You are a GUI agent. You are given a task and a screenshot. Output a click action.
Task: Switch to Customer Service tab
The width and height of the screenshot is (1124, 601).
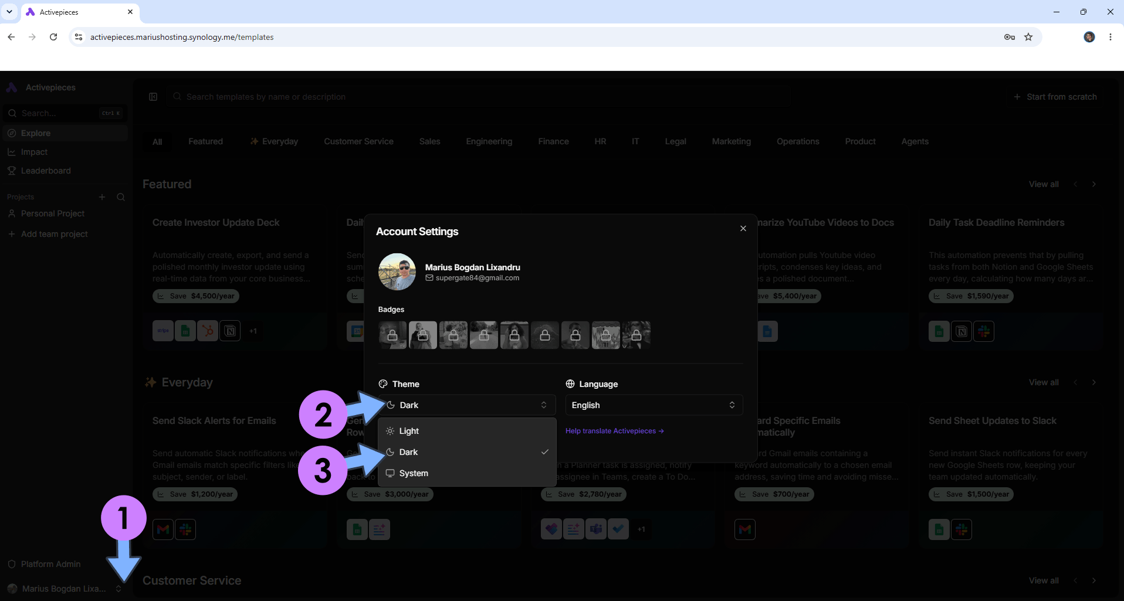(x=358, y=141)
